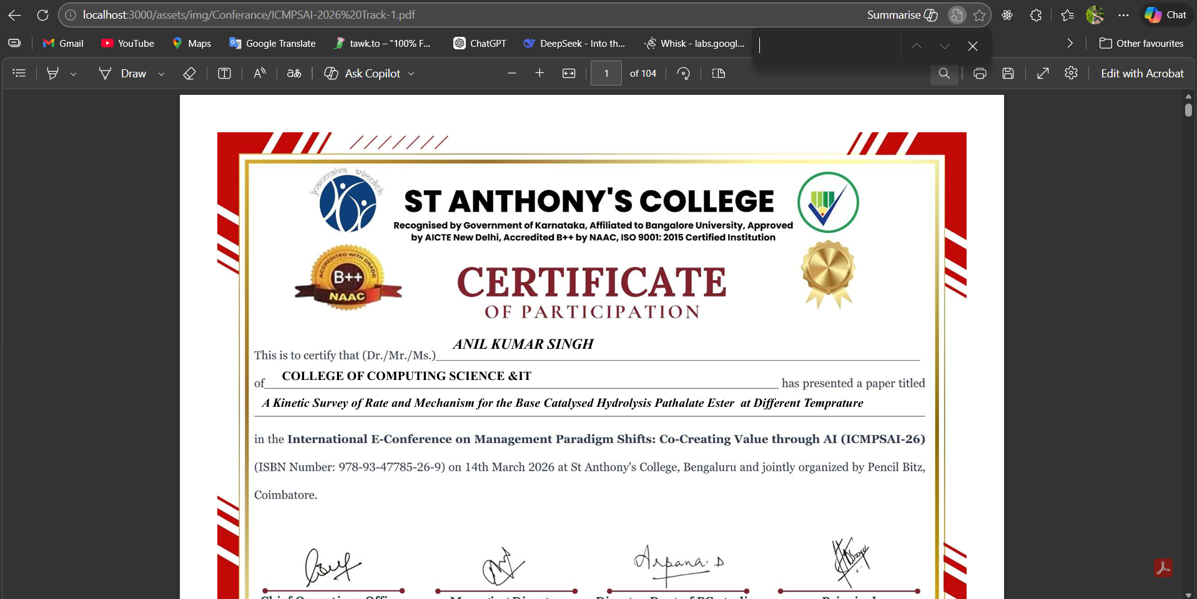Toggle the page view layout icon

click(719, 74)
